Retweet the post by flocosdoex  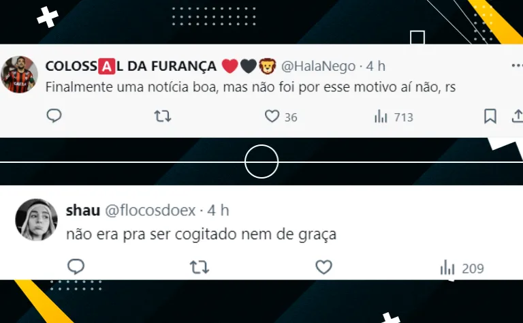click(x=200, y=267)
